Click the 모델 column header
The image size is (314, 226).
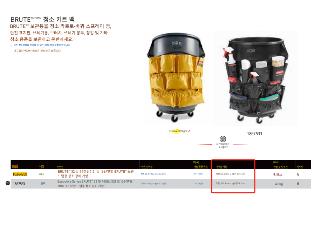coord(15,166)
